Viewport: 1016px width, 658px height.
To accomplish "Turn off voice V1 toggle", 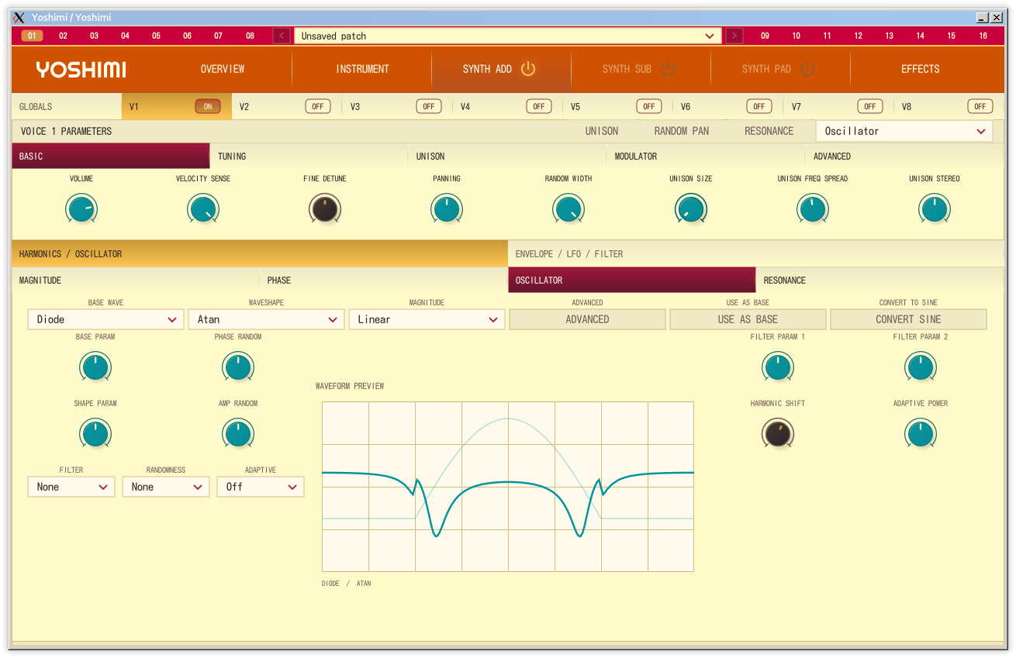I will (208, 107).
